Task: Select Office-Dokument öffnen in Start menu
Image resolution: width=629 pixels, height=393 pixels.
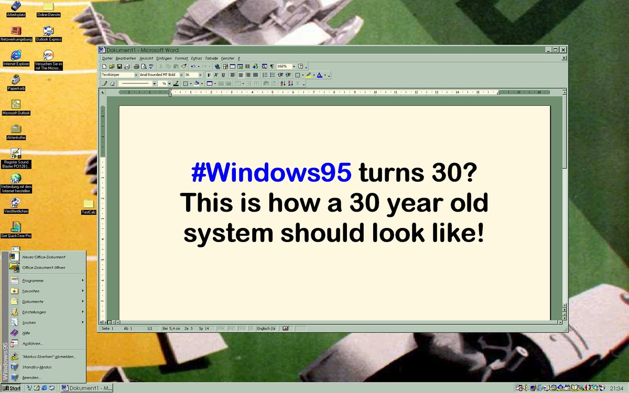Action: coord(47,267)
